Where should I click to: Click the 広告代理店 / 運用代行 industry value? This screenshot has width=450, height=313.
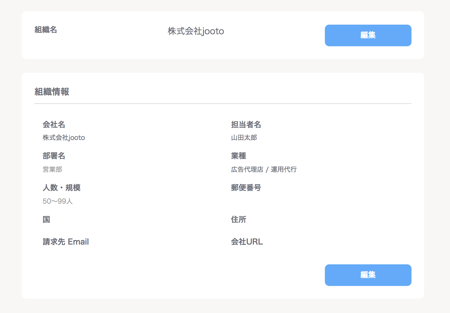point(264,169)
